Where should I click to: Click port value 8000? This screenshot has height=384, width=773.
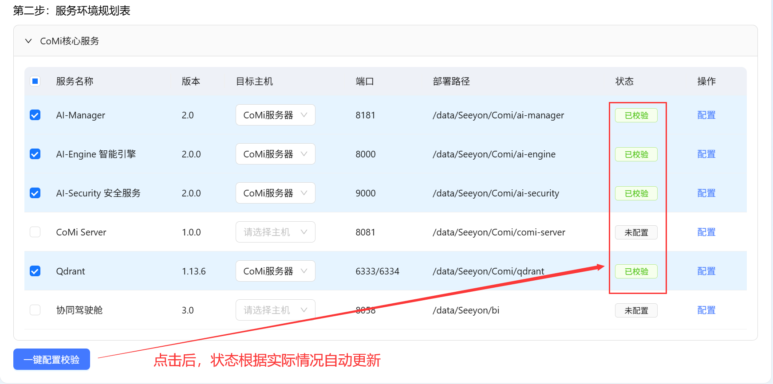(x=366, y=154)
